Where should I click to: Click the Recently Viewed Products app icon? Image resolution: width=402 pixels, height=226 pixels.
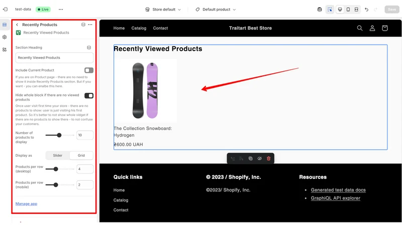pos(19,33)
